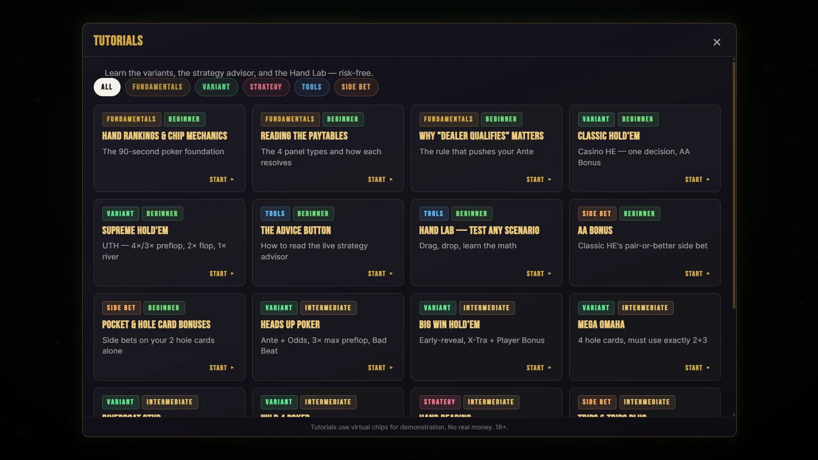Switch to the Strategy filter
Screen dimensions: 818x460
266,87
